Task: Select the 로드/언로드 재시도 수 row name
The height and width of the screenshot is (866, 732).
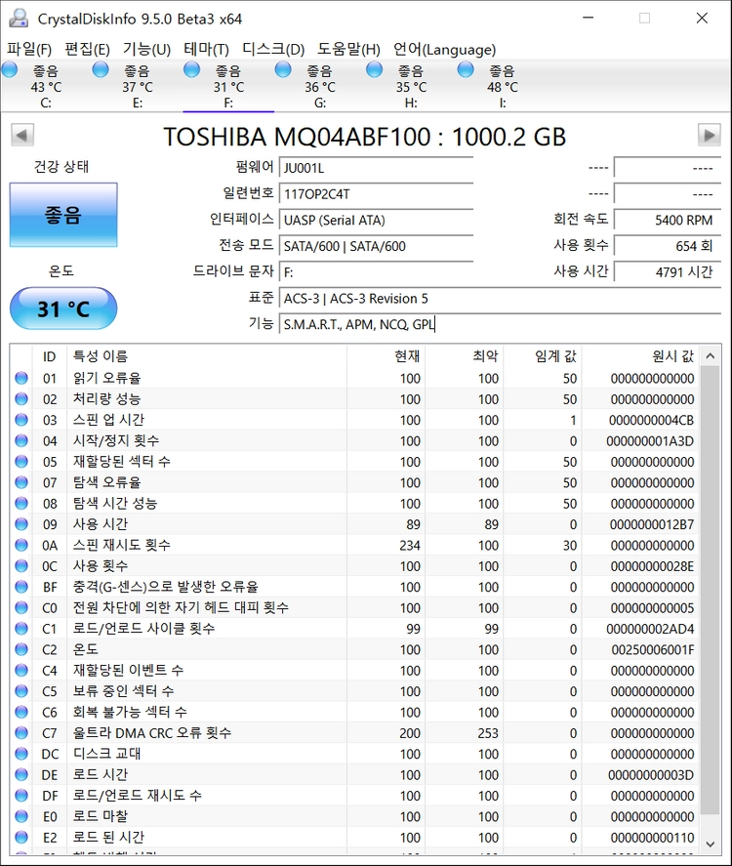Action: 137,796
